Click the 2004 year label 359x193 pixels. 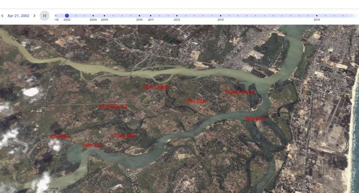point(93,20)
